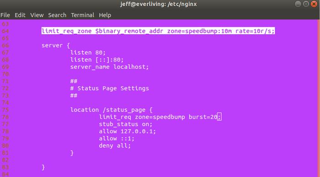Open the Search menu
The width and height of the screenshot is (320, 177).
click(57, 15)
